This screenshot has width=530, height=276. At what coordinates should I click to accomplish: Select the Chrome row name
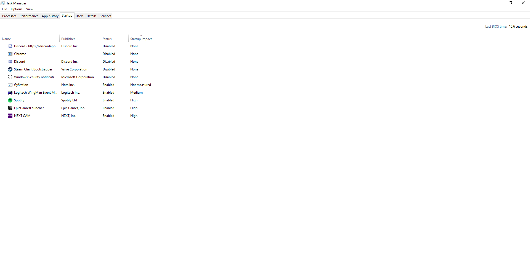[x=20, y=54]
